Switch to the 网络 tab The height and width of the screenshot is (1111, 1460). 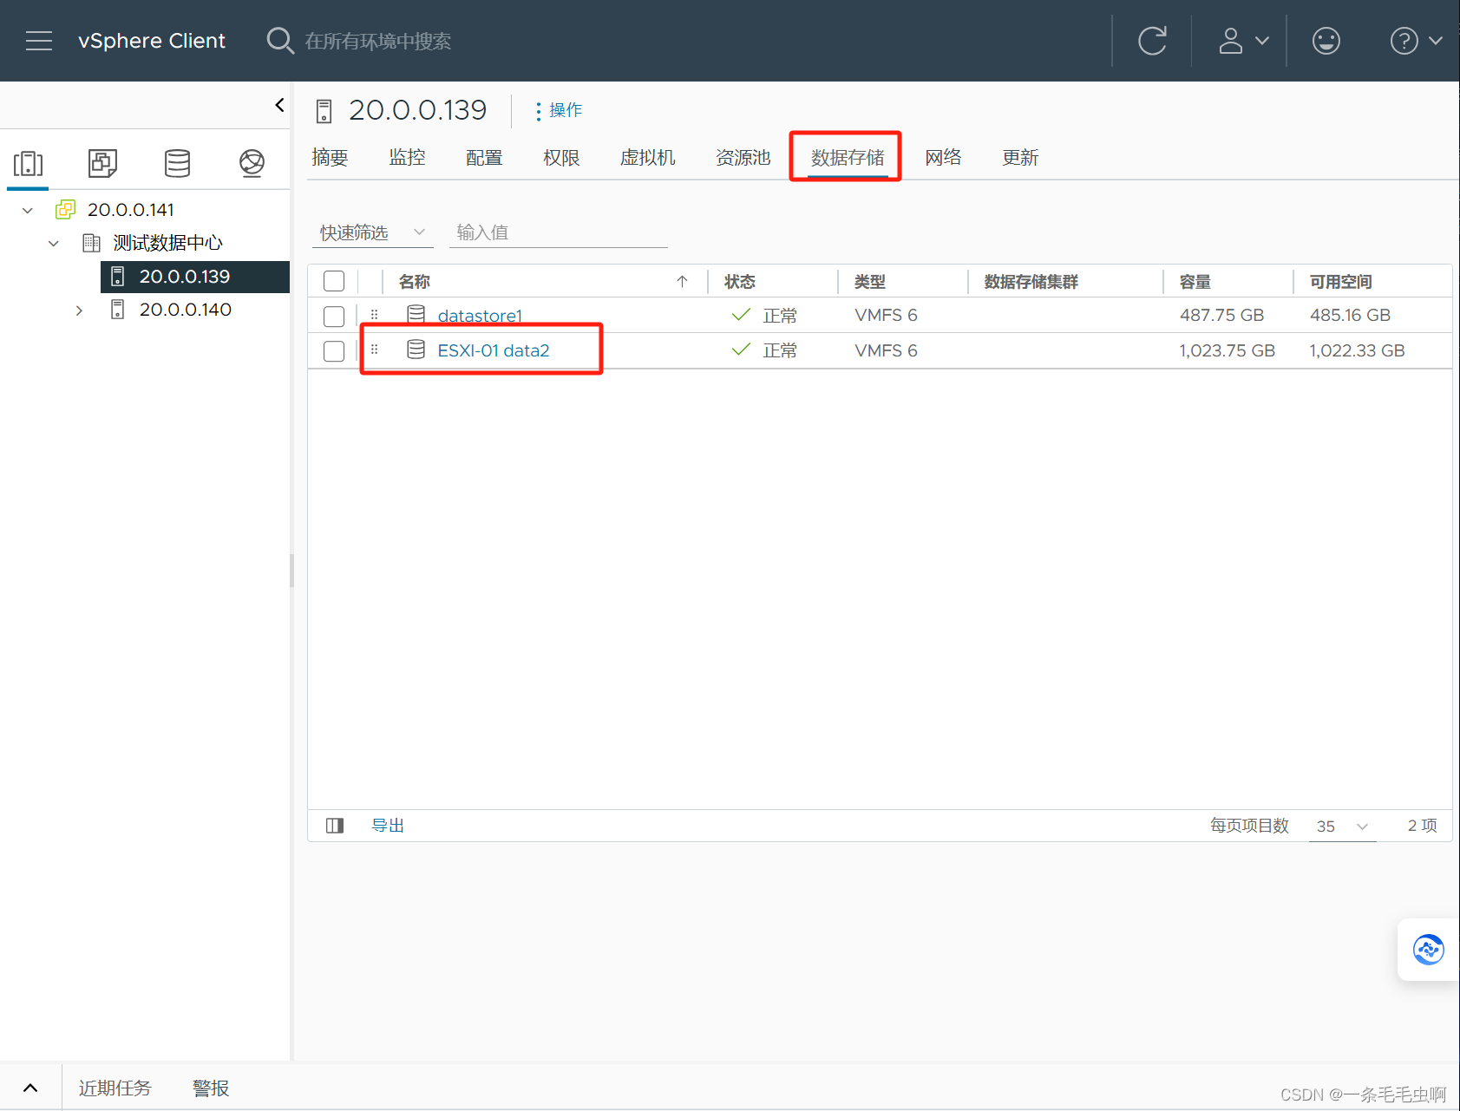tap(943, 157)
